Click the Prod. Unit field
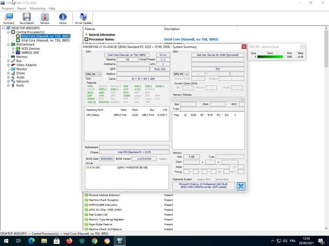The width and height of the screenshot is (329, 246). point(160,69)
